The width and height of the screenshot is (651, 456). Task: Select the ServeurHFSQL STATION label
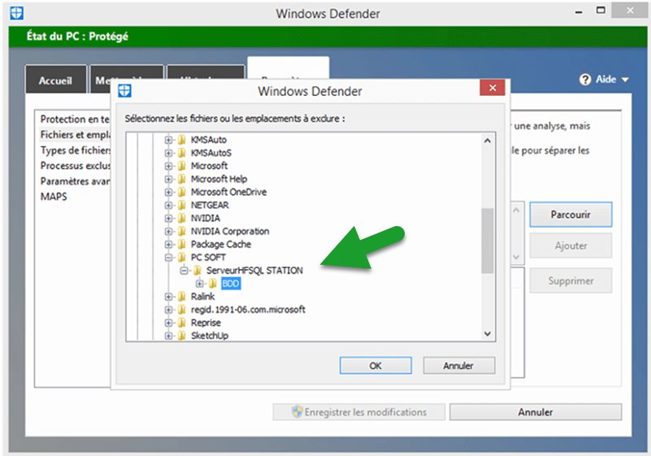(x=254, y=271)
